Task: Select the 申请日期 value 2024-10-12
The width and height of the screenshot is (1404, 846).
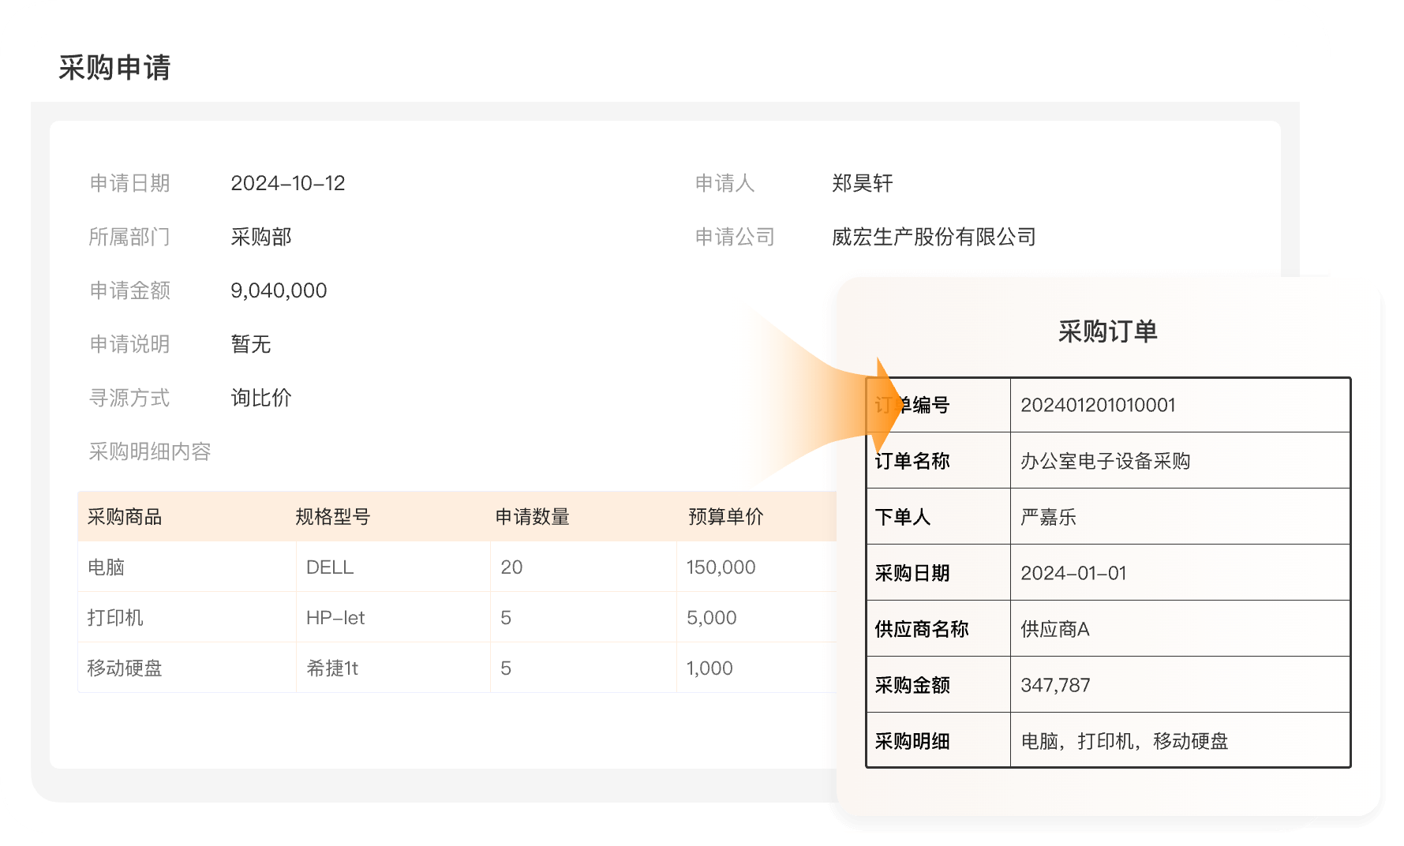Action: click(287, 183)
